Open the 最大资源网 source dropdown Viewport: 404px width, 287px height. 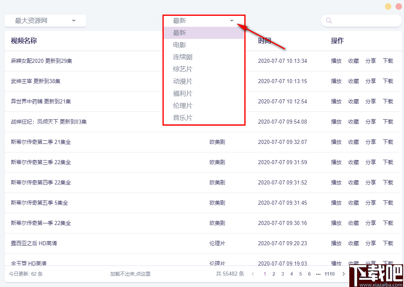tap(45, 20)
